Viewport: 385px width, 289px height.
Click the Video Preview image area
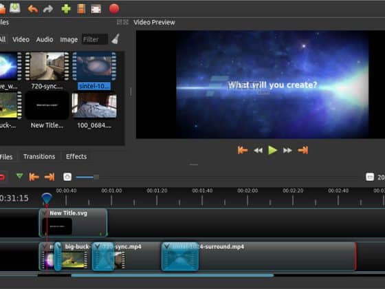pyautogui.click(x=261, y=84)
